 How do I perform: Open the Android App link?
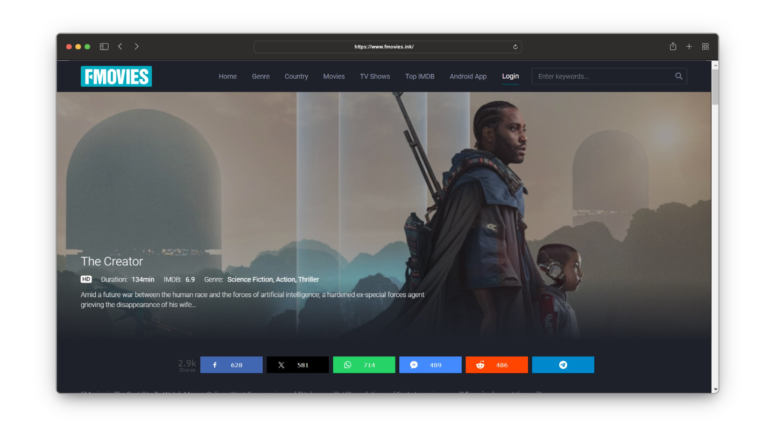tap(468, 76)
